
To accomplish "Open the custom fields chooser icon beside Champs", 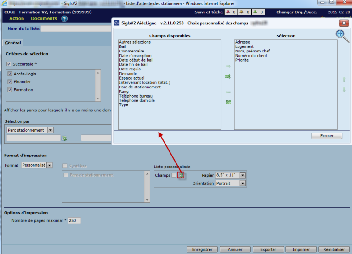I will click(x=181, y=175).
